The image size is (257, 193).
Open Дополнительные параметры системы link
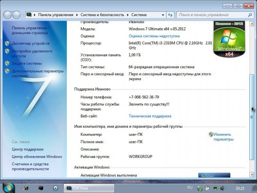tap(38, 73)
